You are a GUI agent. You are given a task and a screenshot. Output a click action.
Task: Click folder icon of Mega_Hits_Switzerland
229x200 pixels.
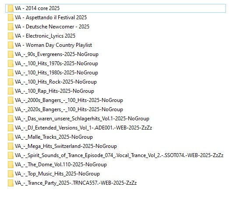11,146
